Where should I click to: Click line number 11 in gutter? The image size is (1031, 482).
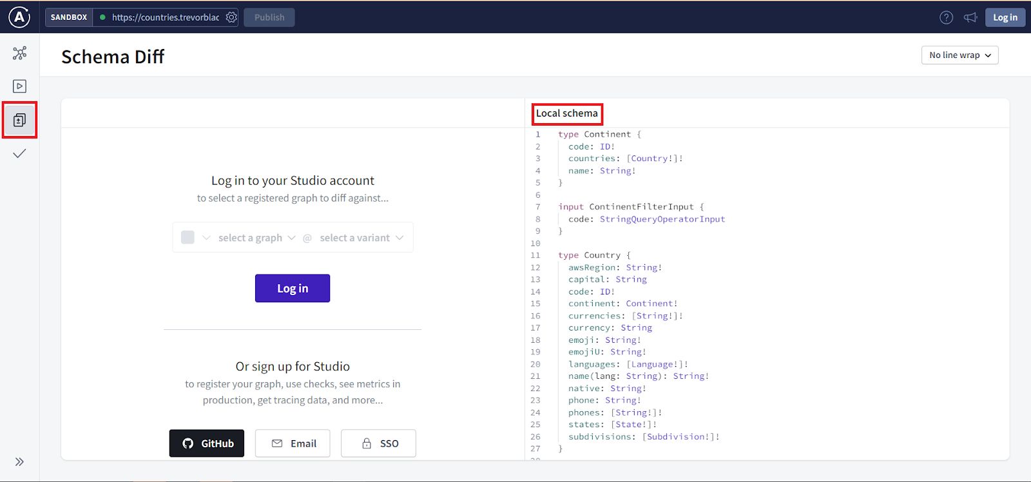point(535,255)
